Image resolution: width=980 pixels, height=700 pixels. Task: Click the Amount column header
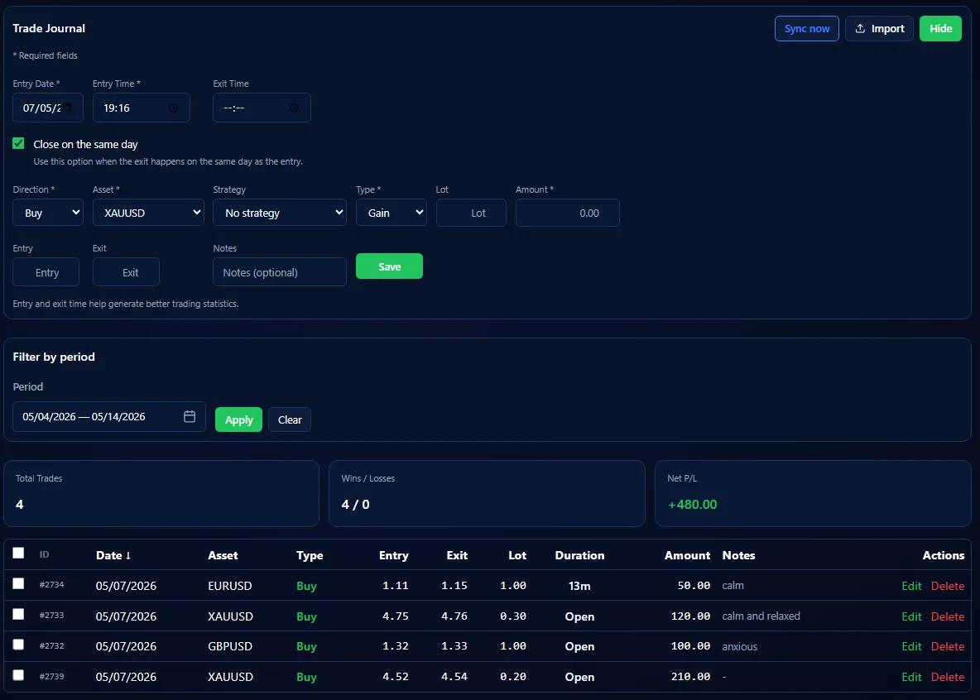click(687, 555)
